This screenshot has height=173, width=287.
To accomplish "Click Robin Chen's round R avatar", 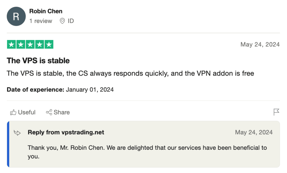I will (x=16, y=17).
